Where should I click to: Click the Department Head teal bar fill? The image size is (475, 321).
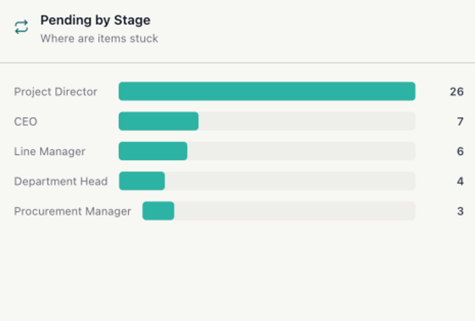[x=142, y=181]
